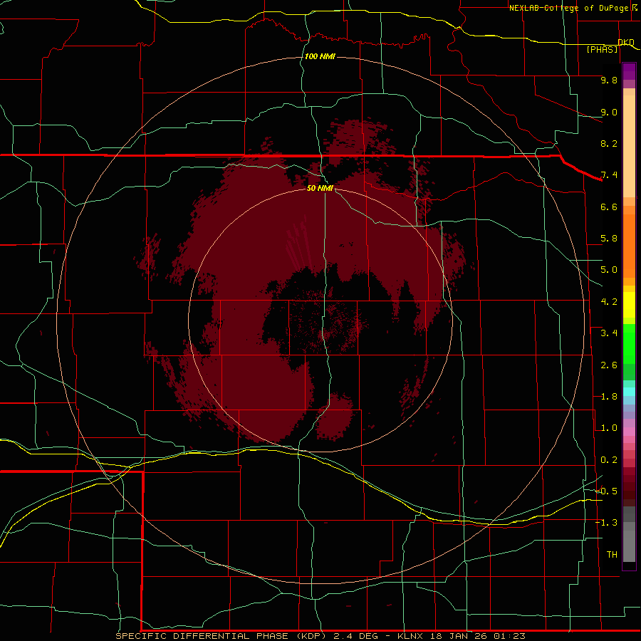
Task: Click the NEXLAB-College of DuPage credit text
Action: (x=568, y=8)
